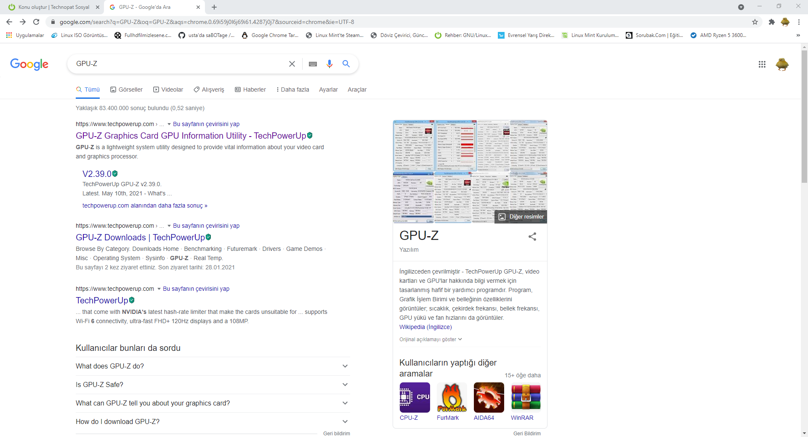Image resolution: width=808 pixels, height=437 pixels.
Task: Open the Google apps grid
Action: pyautogui.click(x=762, y=64)
